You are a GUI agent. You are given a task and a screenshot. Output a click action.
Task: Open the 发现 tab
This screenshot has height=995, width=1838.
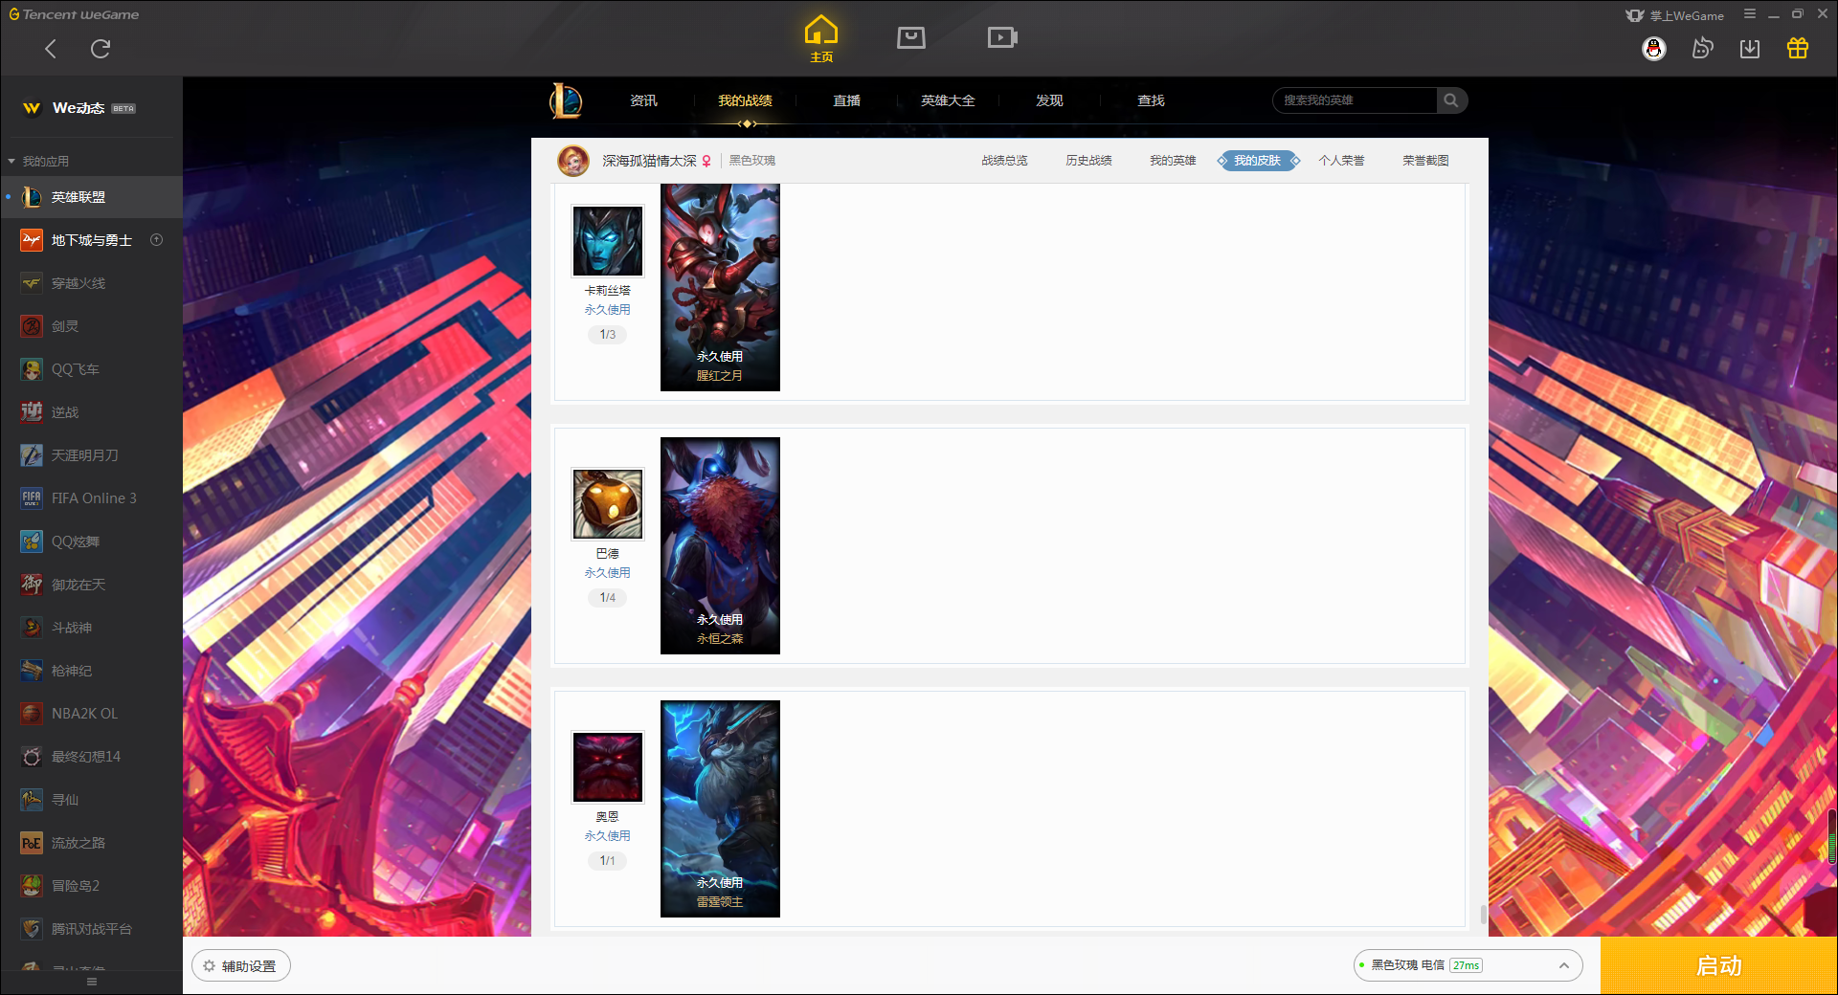(1049, 100)
